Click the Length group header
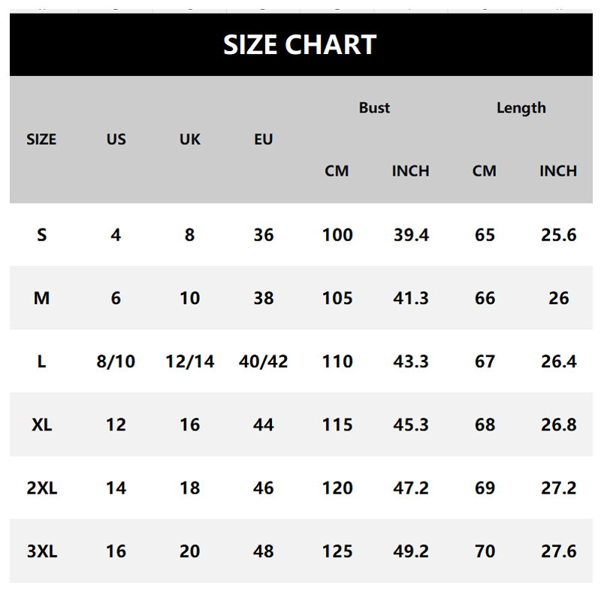601x601 pixels. tap(521, 108)
